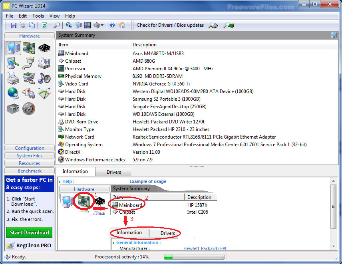Select the battery and plug power icon

[29, 93]
